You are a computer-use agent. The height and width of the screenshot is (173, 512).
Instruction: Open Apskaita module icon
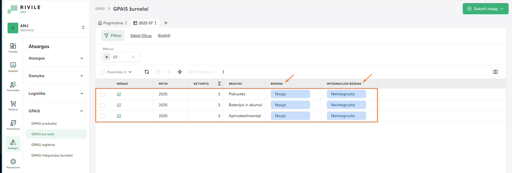13,67
